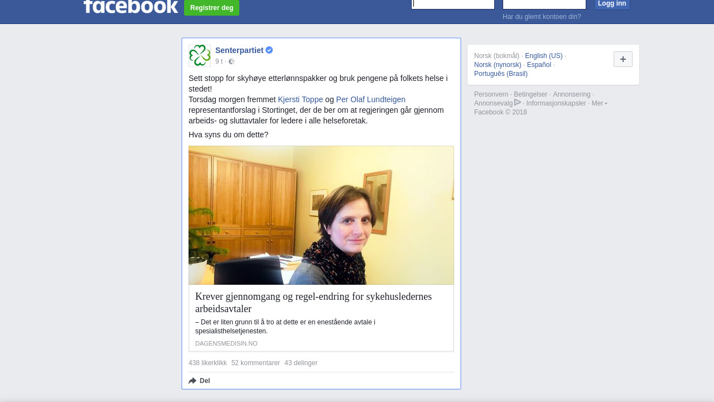Open the Informasjonskapsler footer link
Image resolution: width=714 pixels, height=402 pixels.
pos(556,103)
